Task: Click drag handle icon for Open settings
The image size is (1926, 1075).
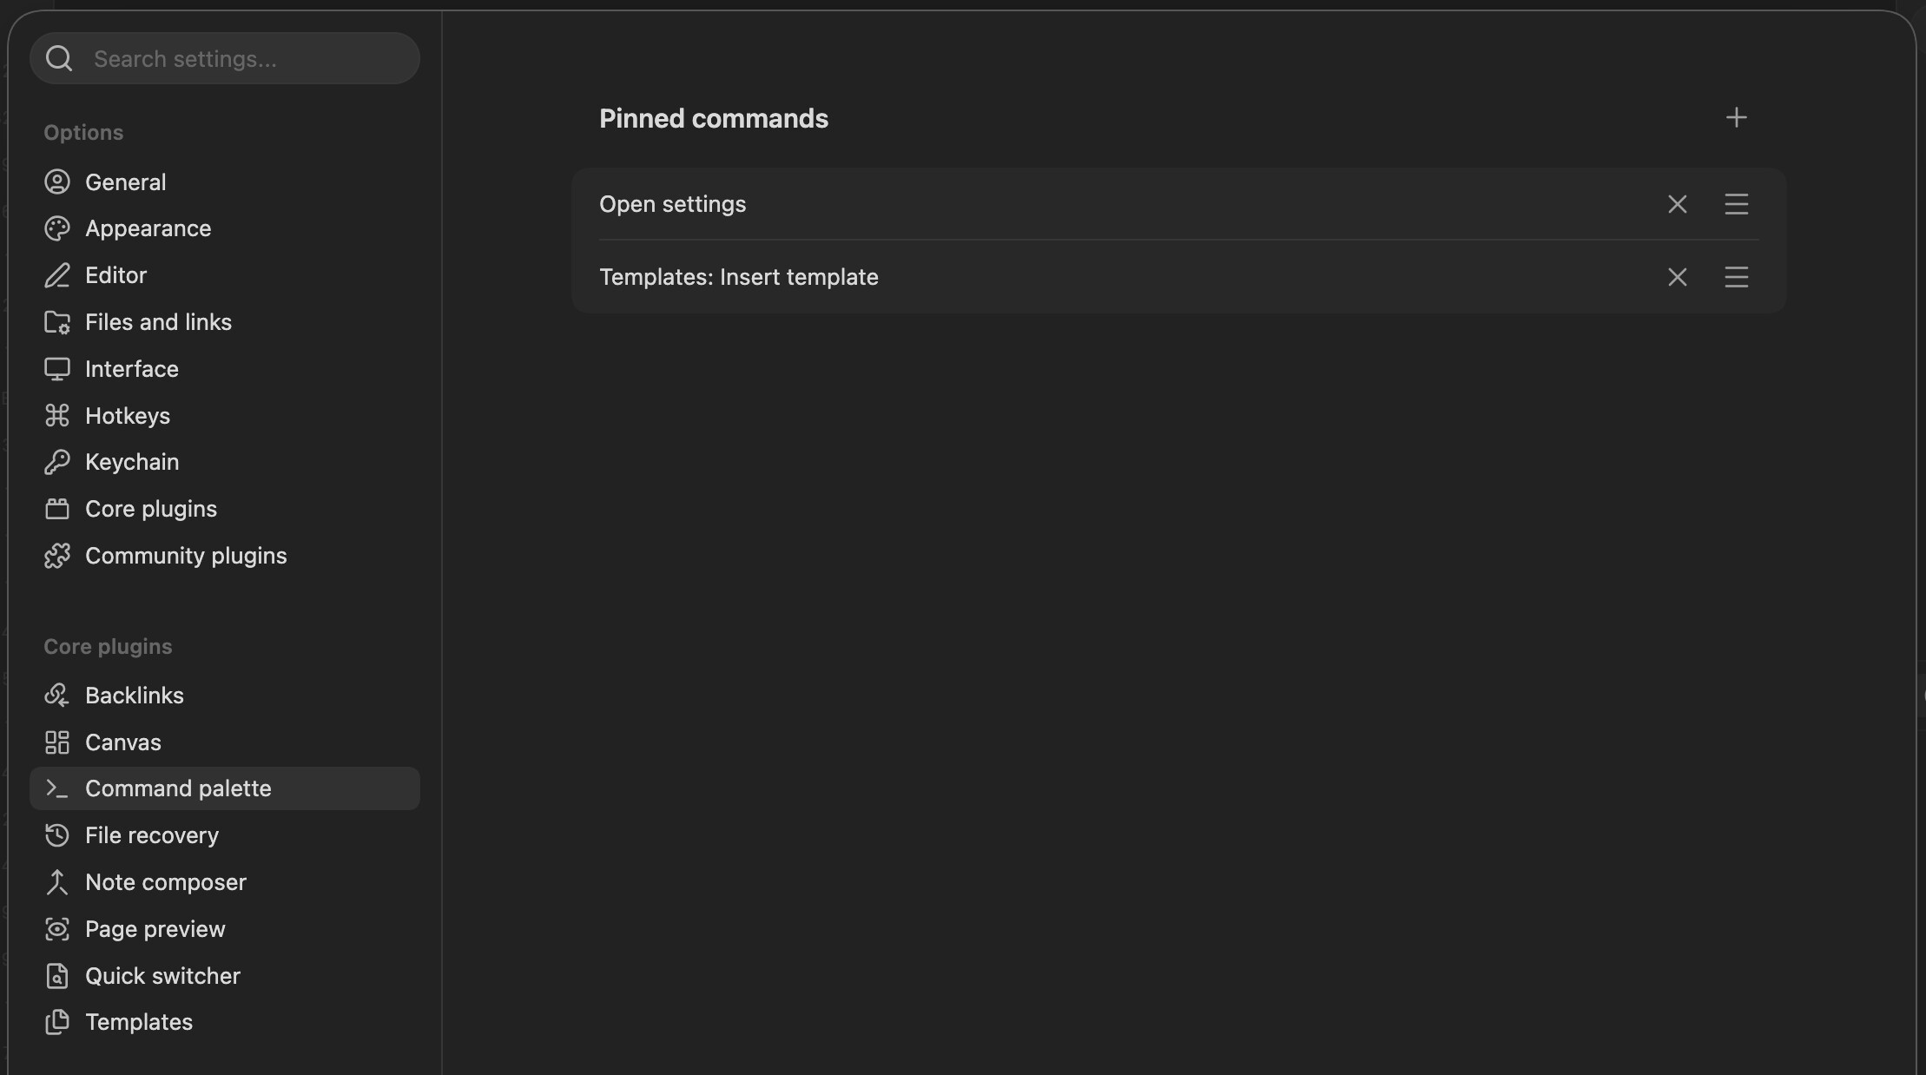Action: coord(1736,204)
